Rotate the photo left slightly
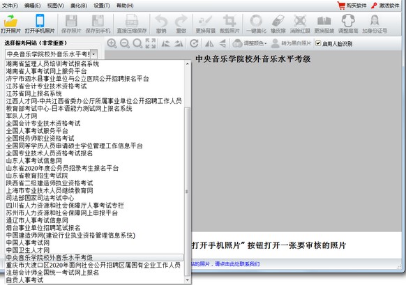The width and height of the screenshot is (406, 285). (166, 43)
